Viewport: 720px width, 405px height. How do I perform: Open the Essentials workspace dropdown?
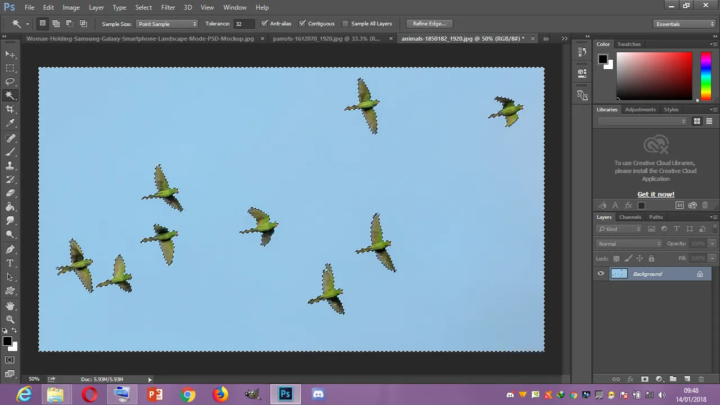(685, 24)
